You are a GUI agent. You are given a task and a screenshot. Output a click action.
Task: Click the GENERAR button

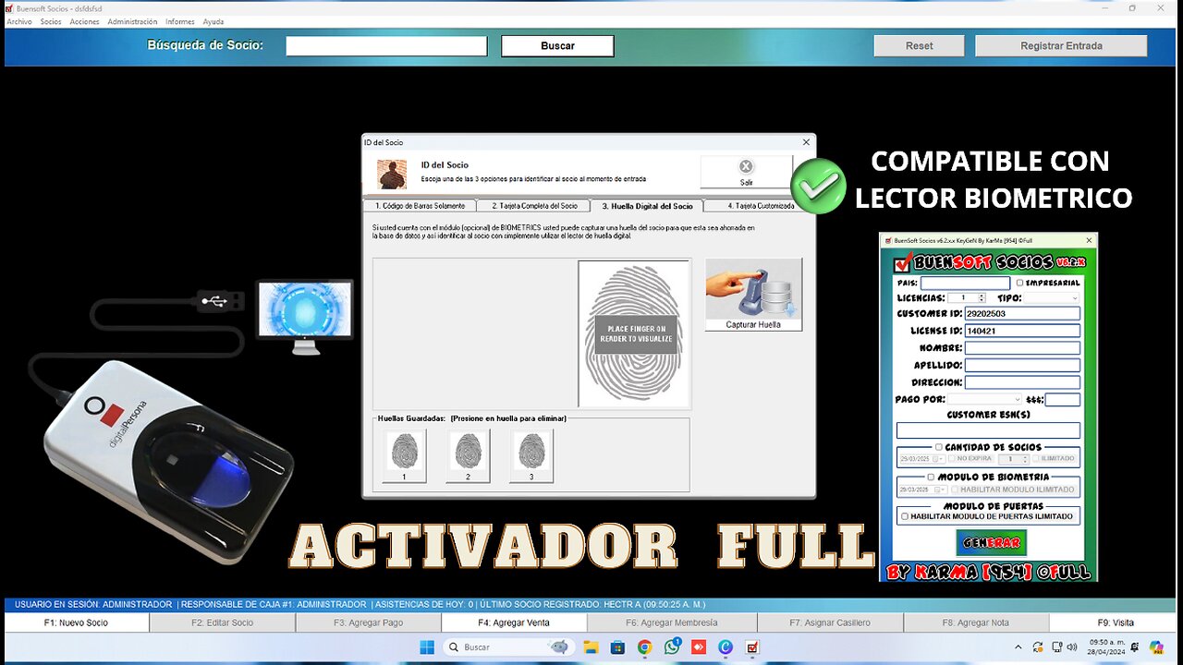(991, 542)
